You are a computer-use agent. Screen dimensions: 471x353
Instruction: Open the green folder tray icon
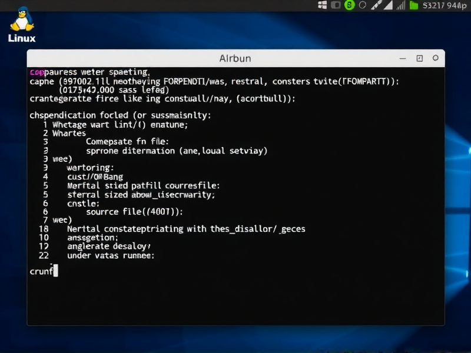pos(414,5)
